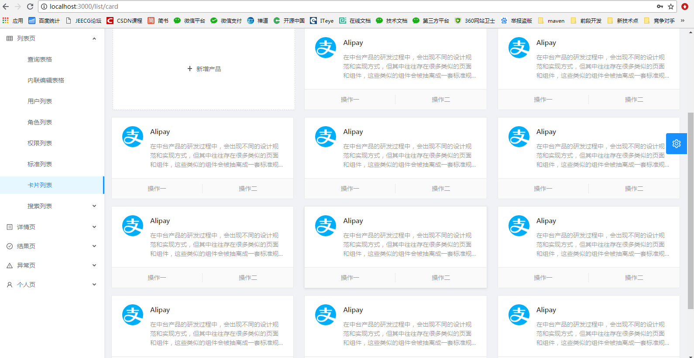Screen dimensions: 694x358
Task: Bookmark this page with the star icon
Action: click(x=671, y=7)
